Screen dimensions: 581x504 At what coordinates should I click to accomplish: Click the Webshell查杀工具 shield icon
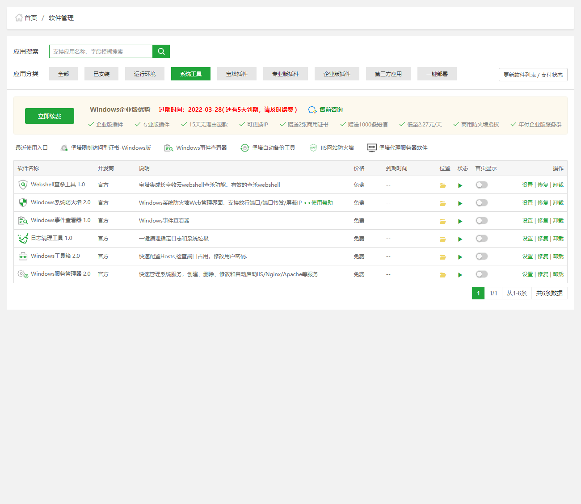(23, 185)
